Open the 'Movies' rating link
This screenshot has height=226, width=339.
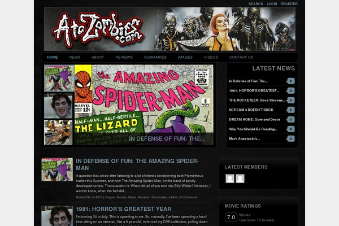click(245, 215)
